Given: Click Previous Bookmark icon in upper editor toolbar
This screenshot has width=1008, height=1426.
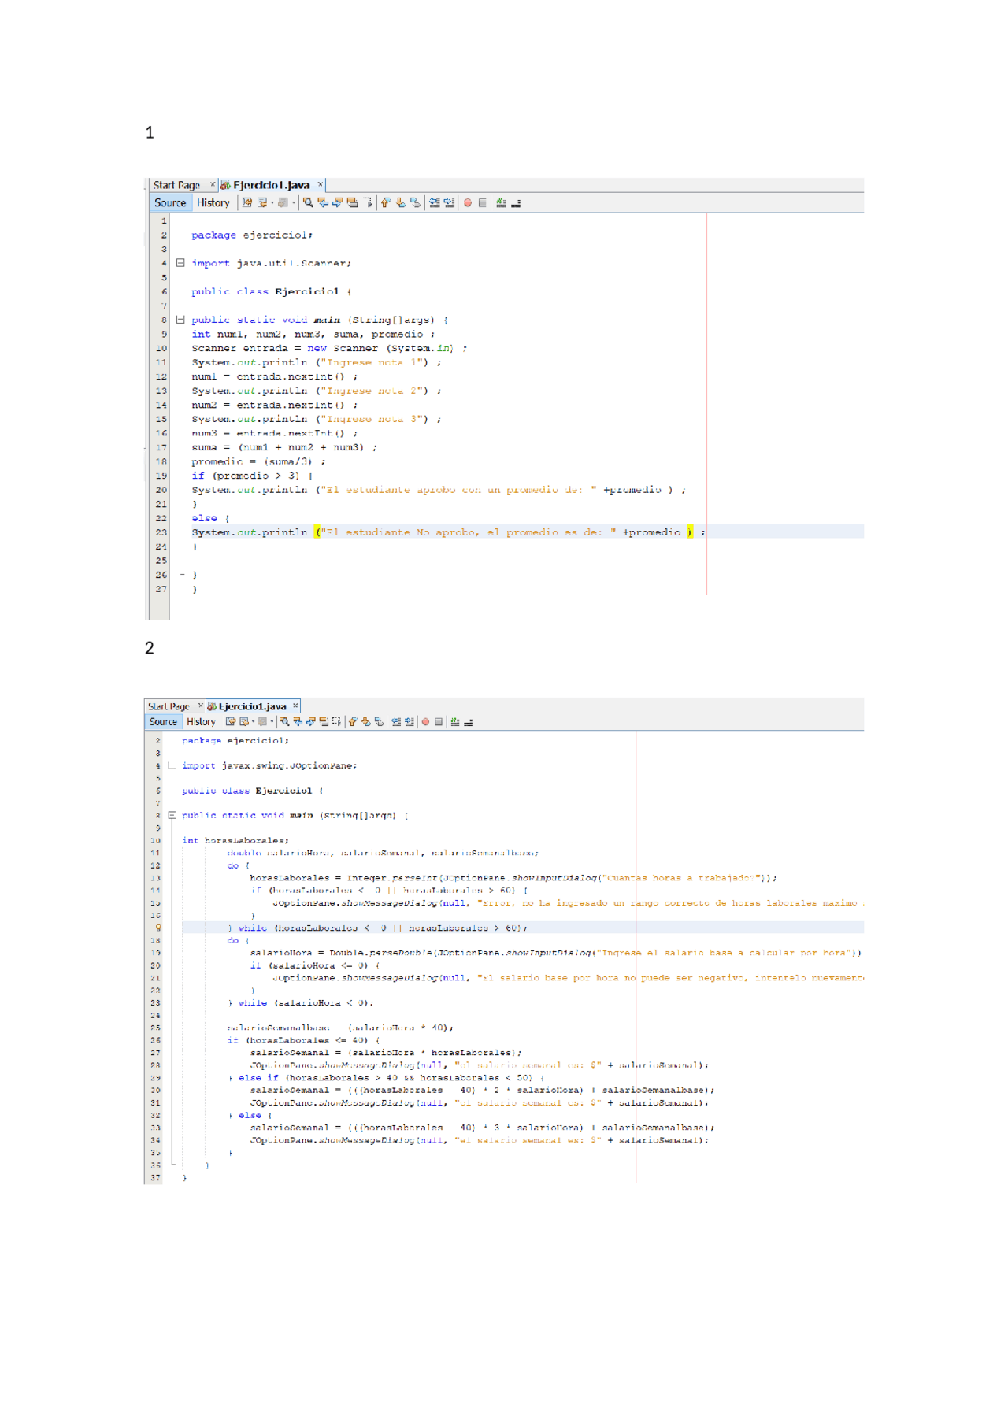Looking at the screenshot, I should 385,203.
